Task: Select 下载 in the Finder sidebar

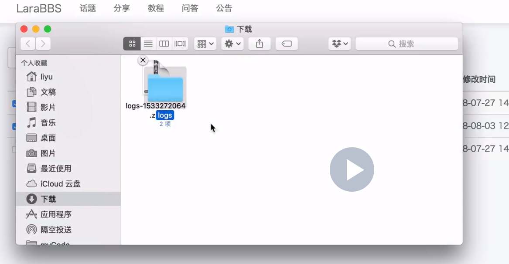Action: pyautogui.click(x=68, y=199)
